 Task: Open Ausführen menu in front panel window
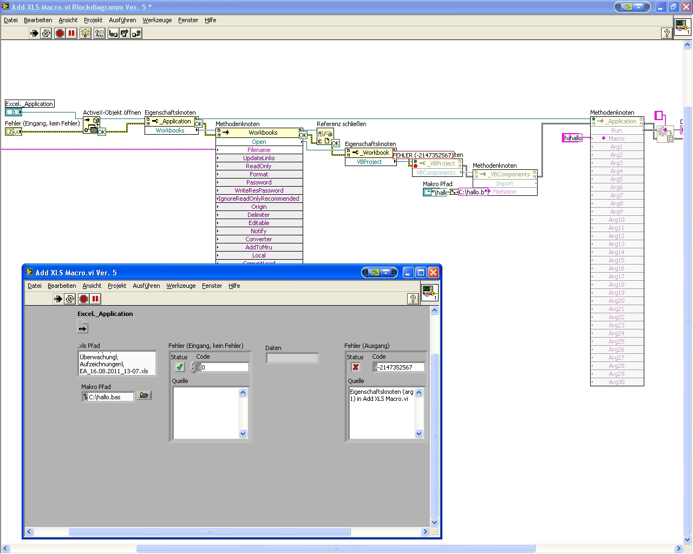point(146,286)
